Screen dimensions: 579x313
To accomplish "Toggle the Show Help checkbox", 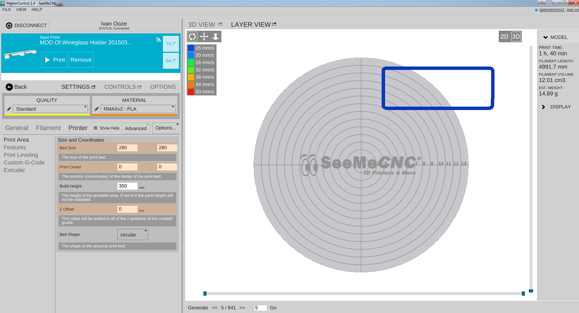I will pos(95,128).
